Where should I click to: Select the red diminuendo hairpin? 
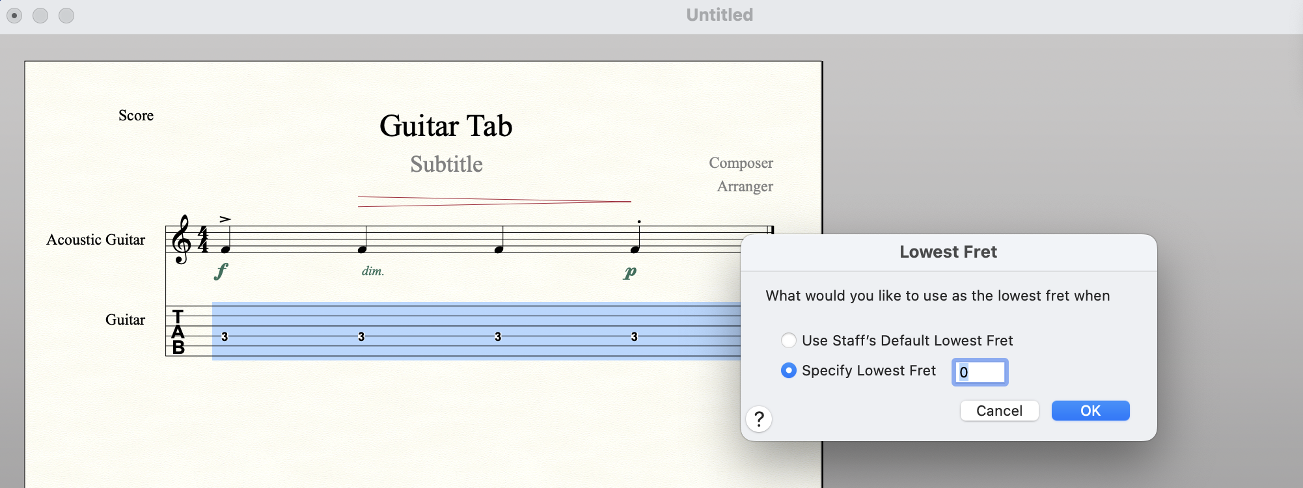(495, 202)
